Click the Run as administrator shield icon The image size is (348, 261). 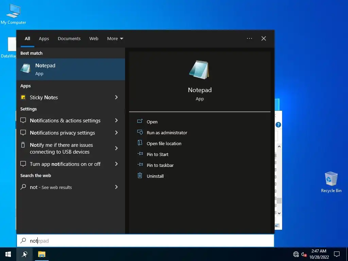140,132
